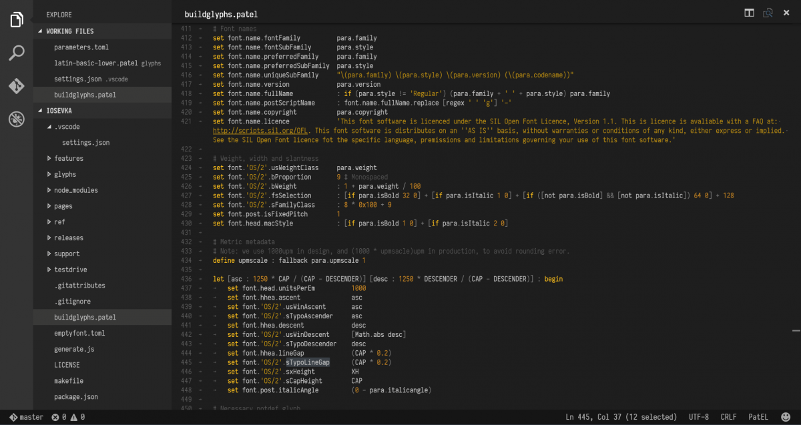Open the Git source control view
This screenshot has height=425, width=801.
(17, 86)
